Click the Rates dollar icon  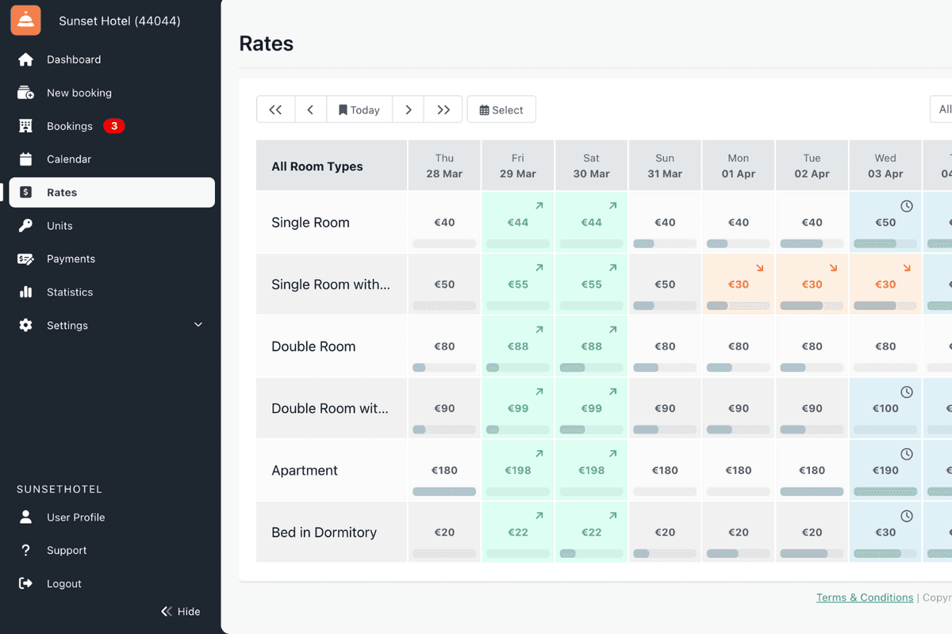(x=25, y=193)
